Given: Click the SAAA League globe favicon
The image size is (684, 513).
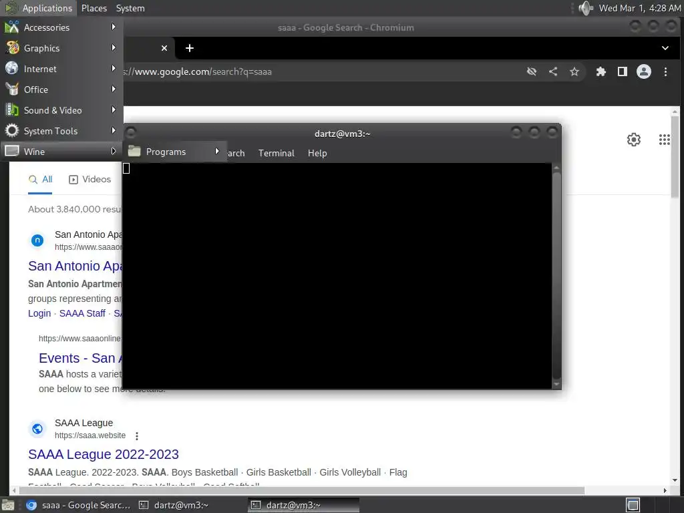Looking at the screenshot, I should click(x=37, y=430).
